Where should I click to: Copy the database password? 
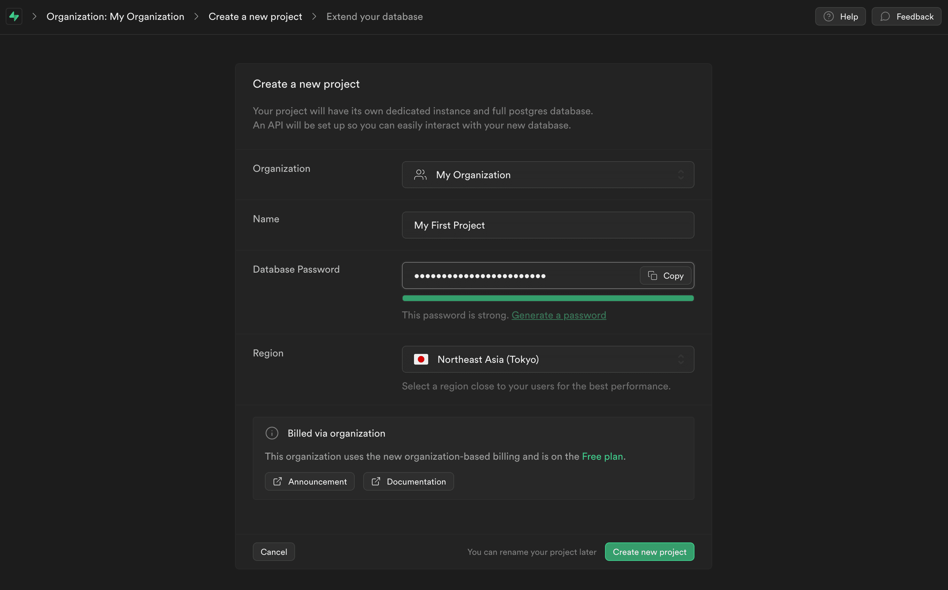(665, 276)
